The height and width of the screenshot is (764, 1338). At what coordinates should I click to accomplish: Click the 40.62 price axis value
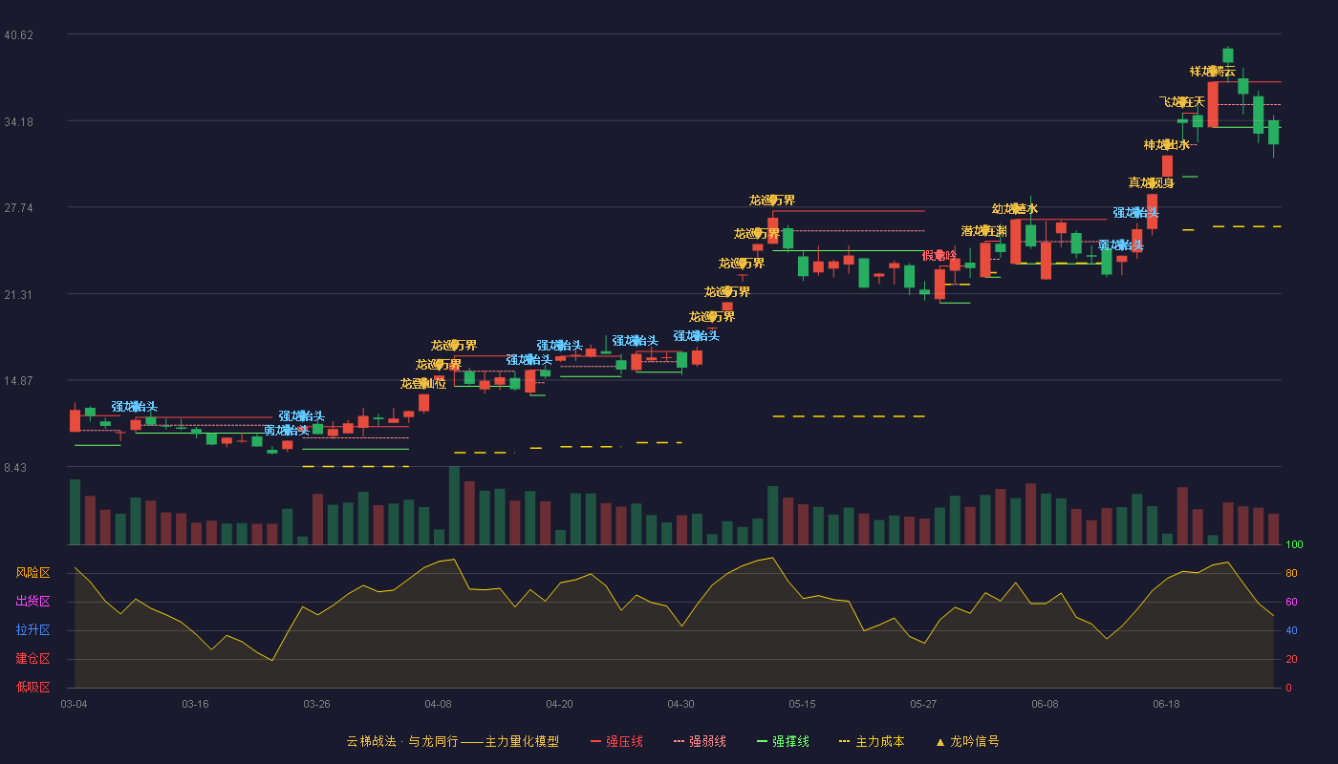[19, 35]
